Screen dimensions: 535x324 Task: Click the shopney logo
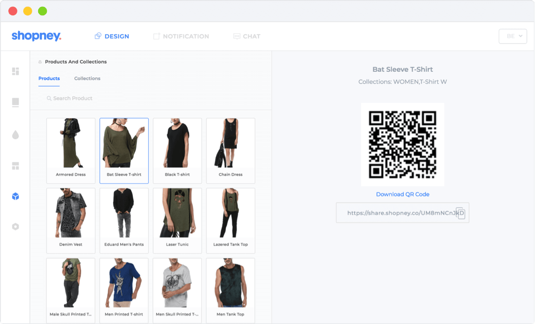click(36, 36)
